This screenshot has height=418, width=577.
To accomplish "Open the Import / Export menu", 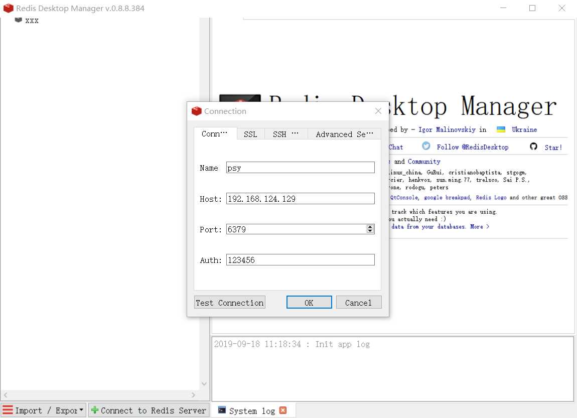I will click(44, 410).
